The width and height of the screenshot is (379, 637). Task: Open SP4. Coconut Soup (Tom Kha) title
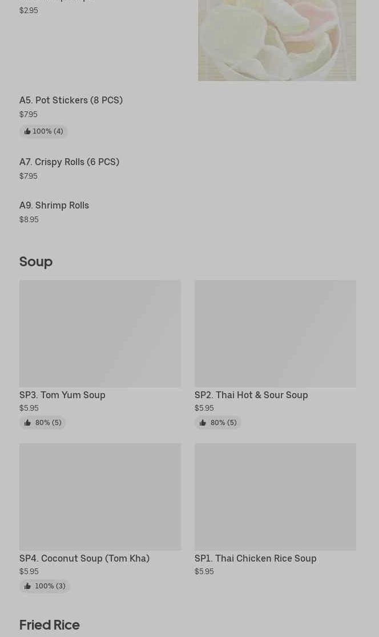click(x=84, y=558)
